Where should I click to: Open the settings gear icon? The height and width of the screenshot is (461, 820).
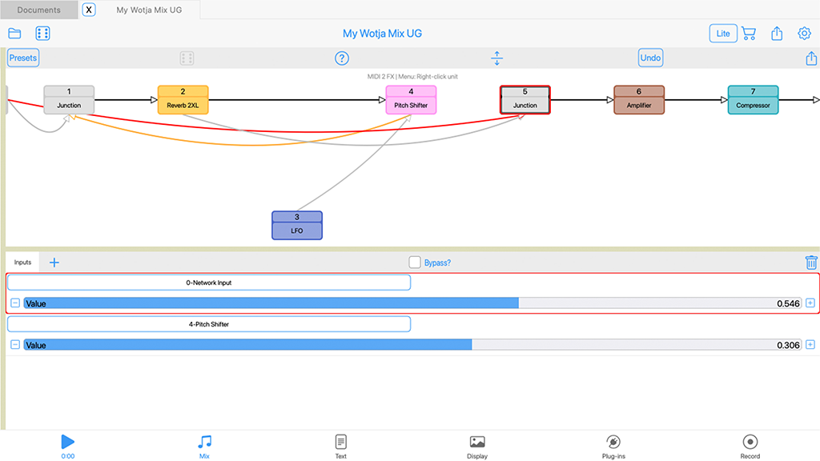point(804,34)
